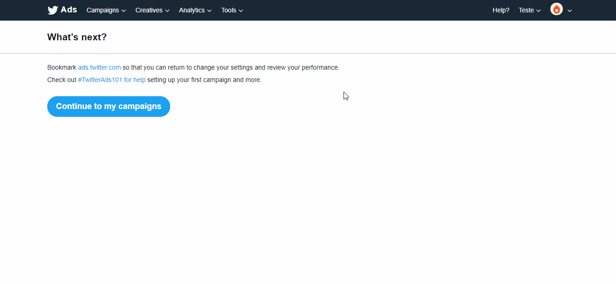This screenshot has width=616, height=284.
Task: Click the Continue to my campaigns button
Action: pos(109,106)
